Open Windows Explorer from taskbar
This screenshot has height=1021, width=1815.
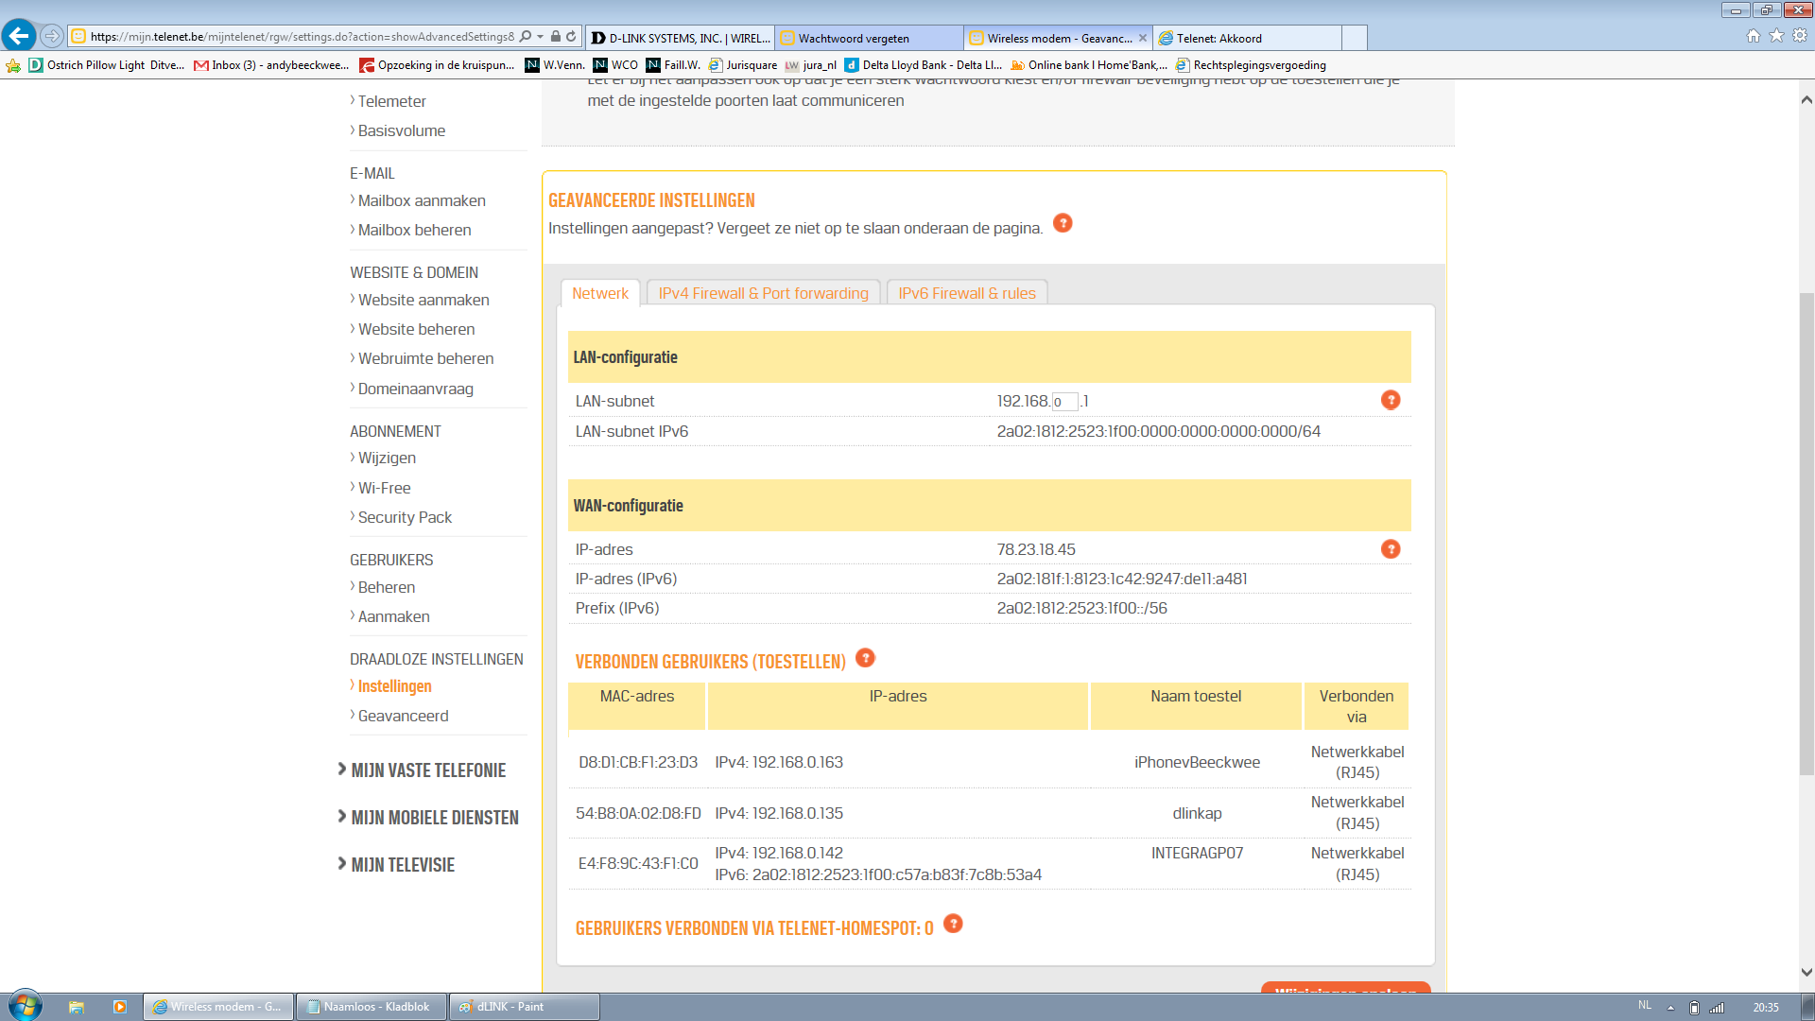click(77, 1007)
